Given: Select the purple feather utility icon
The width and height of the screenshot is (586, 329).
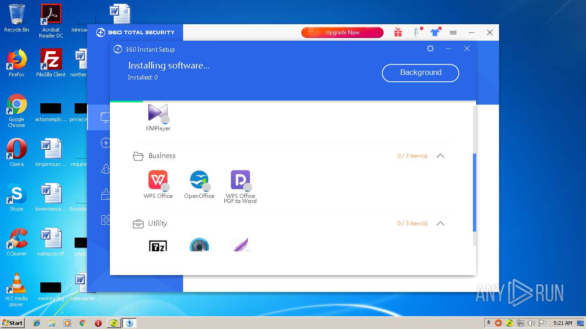Looking at the screenshot, I should (x=240, y=245).
